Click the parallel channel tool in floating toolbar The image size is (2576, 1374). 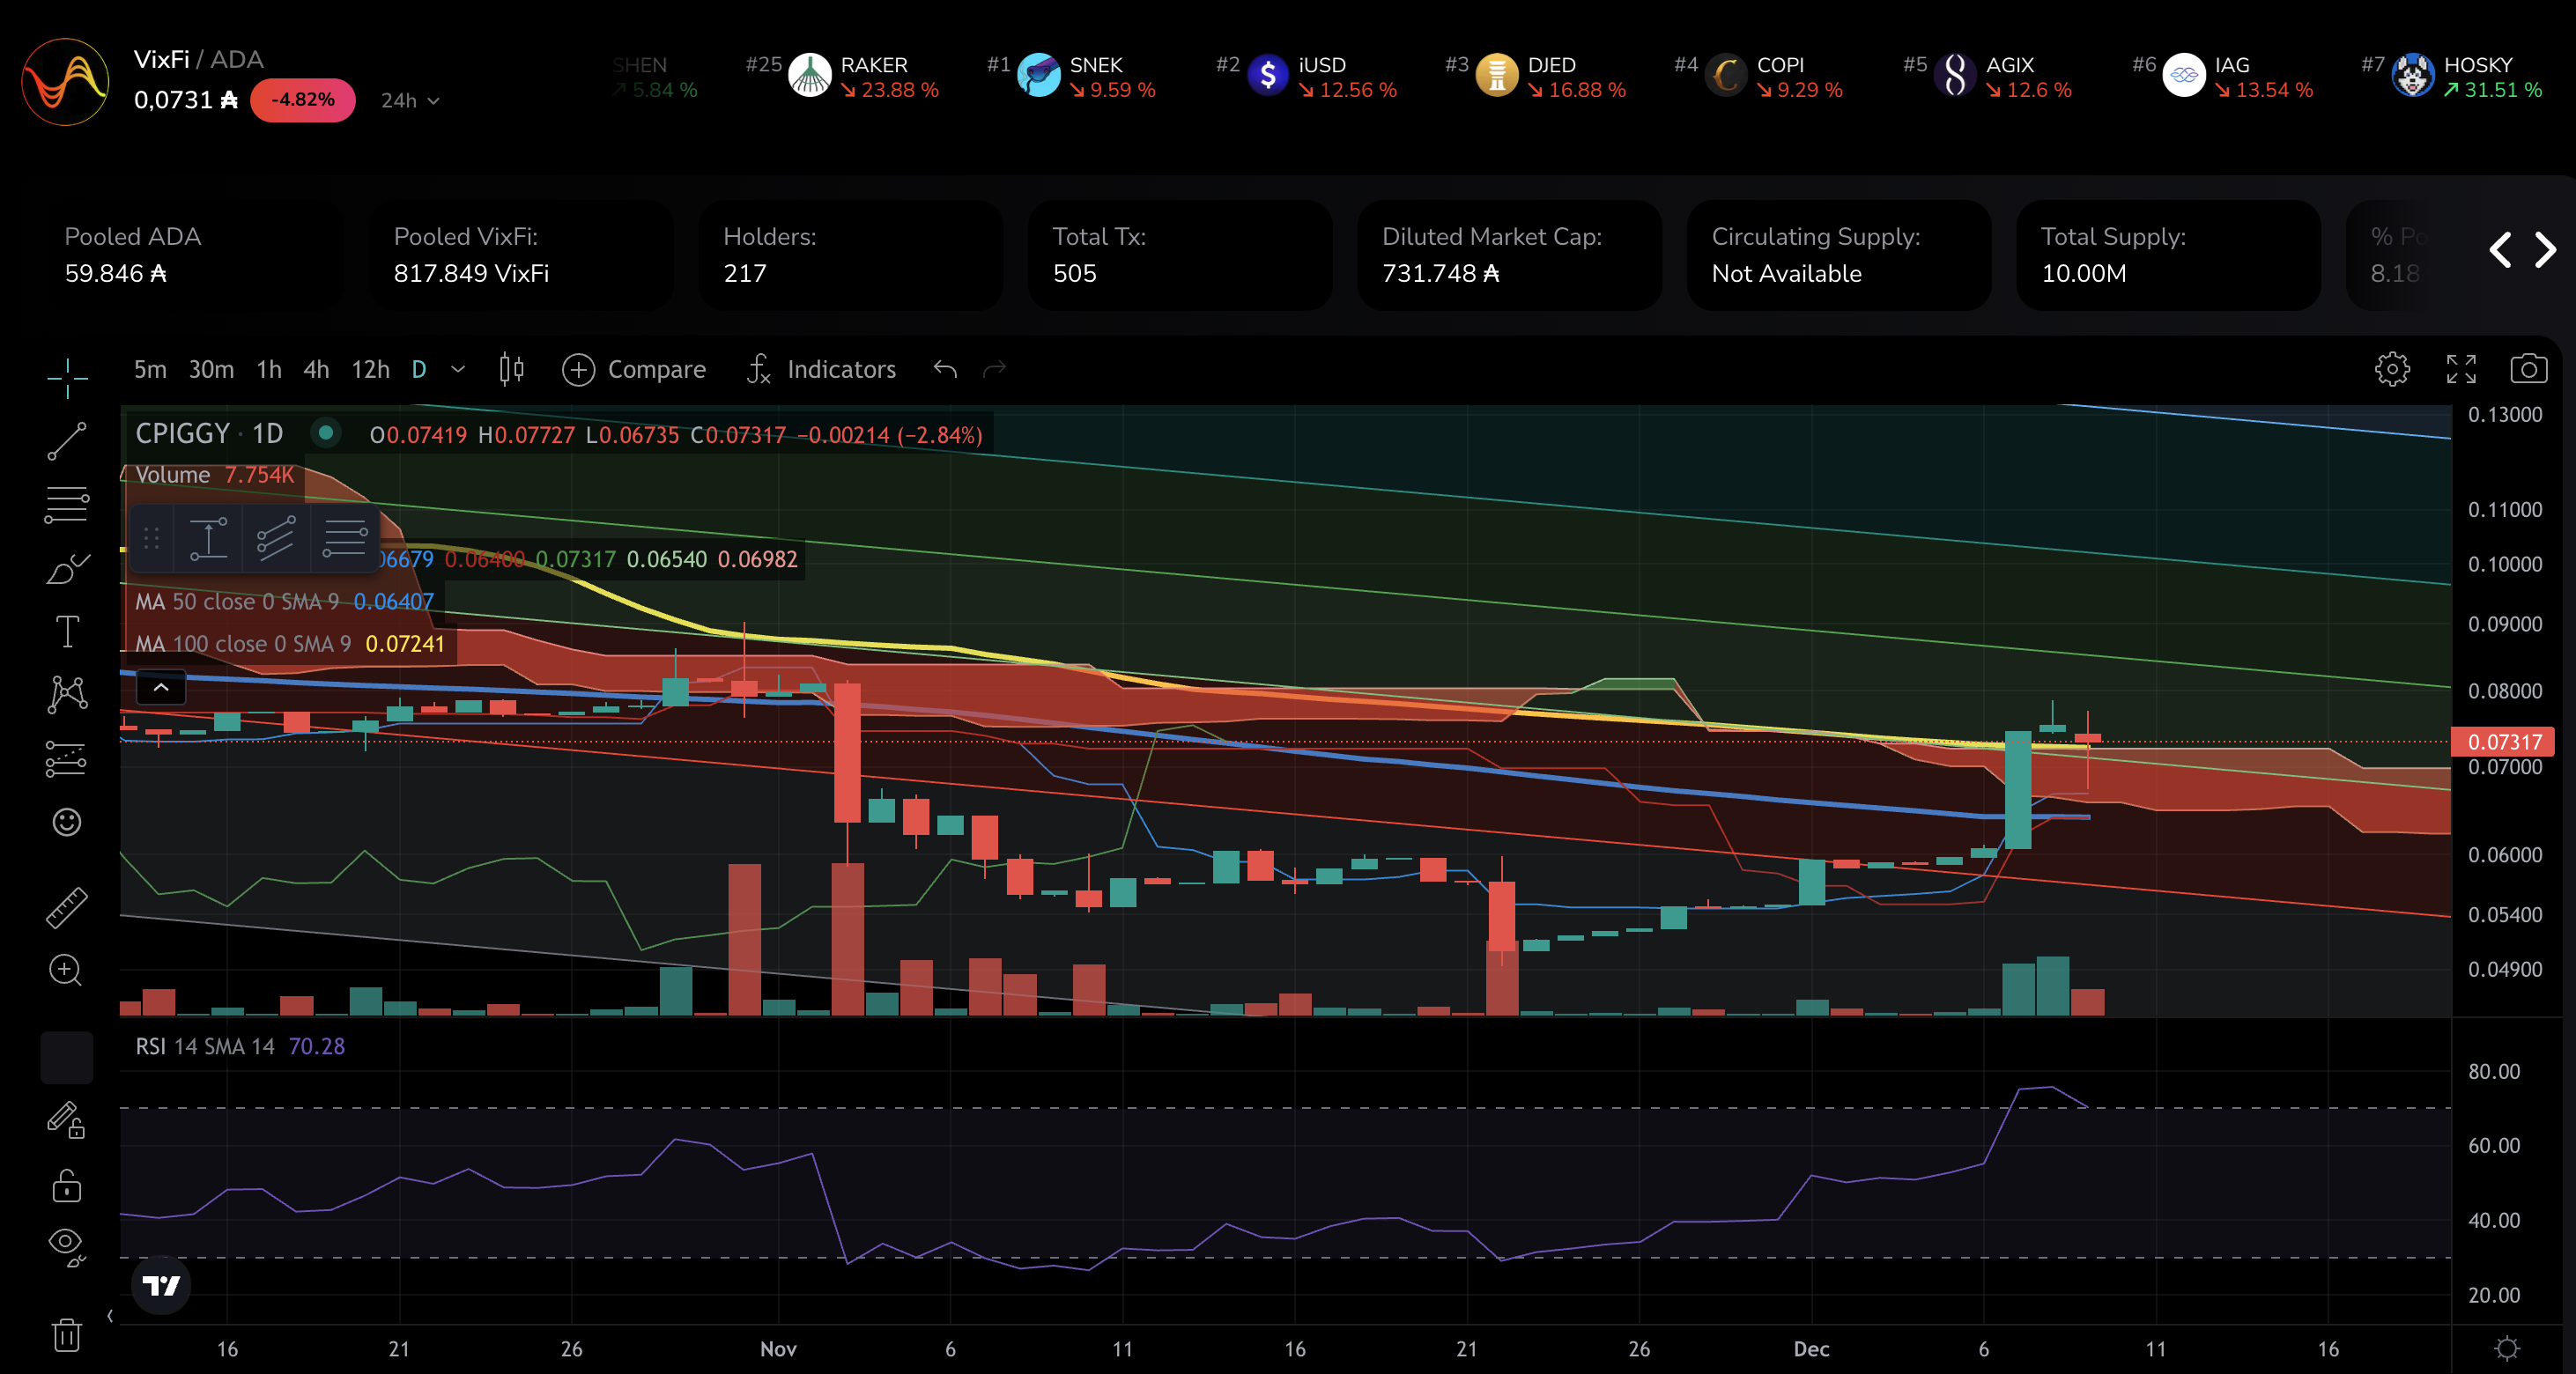(x=275, y=539)
